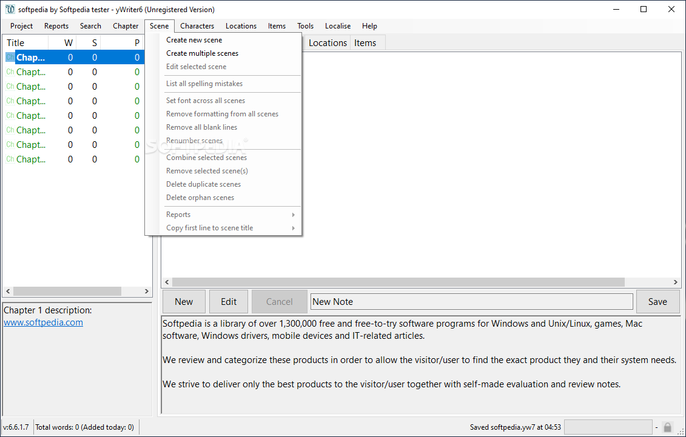Sort by the W column header
This screenshot has height=437, width=686.
(62, 43)
